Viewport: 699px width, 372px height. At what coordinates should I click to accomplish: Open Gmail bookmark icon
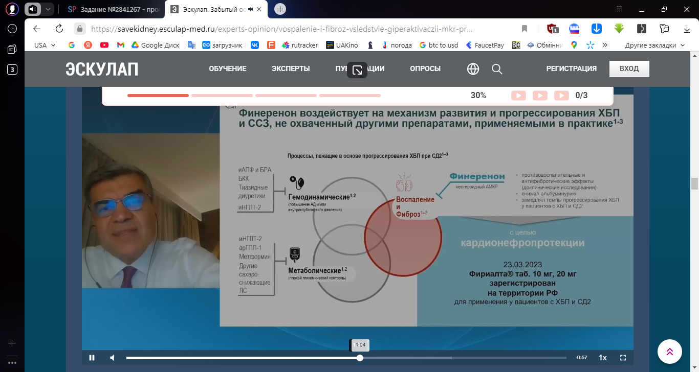pyautogui.click(x=121, y=45)
